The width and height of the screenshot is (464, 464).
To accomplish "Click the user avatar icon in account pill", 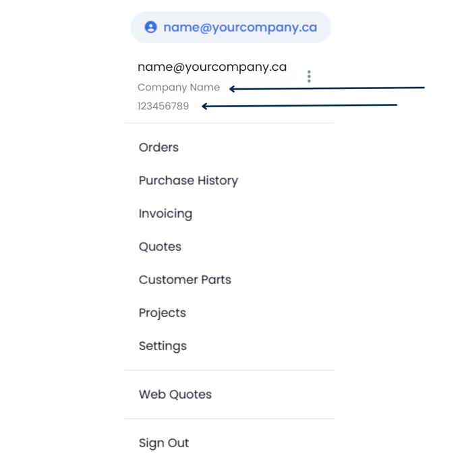I will click(150, 27).
